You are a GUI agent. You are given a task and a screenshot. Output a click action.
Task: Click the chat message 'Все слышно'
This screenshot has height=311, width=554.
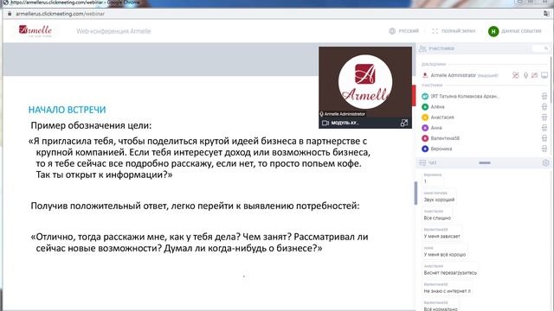pos(437,218)
